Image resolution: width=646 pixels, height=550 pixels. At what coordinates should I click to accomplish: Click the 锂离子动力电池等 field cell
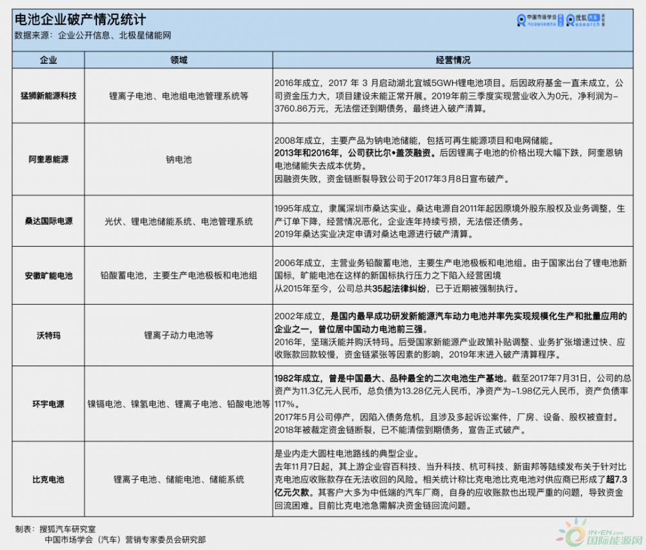coord(178,336)
